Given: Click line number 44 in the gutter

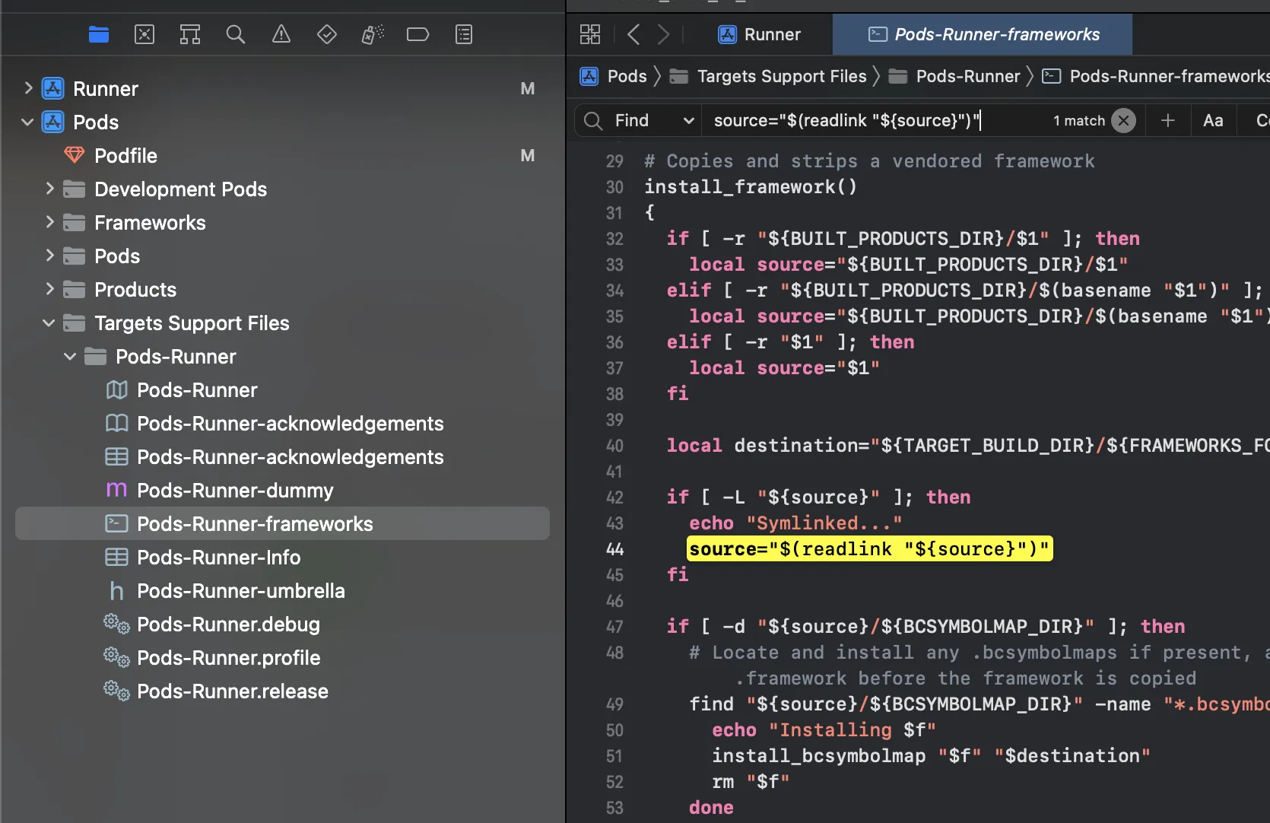Looking at the screenshot, I should coord(614,549).
